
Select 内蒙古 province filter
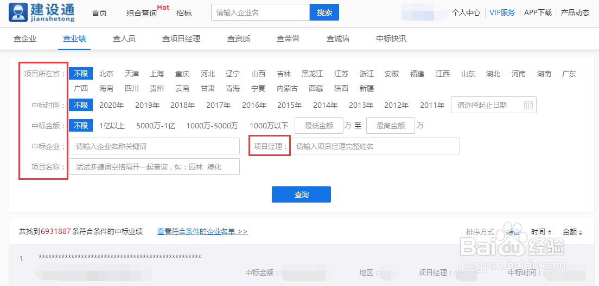[x=287, y=88]
